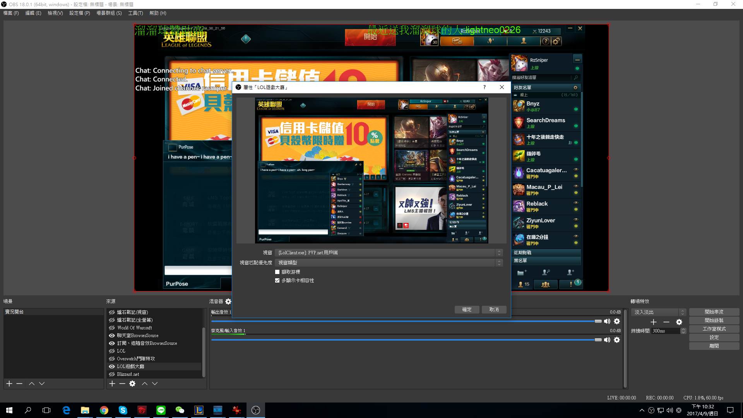Open the 工具(T) menu
The height and width of the screenshot is (418, 743).
[135, 13]
